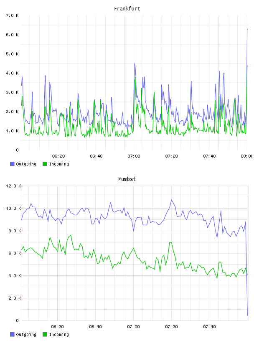Click Mumbai legend label Incoming
This screenshot has height=341, width=254.
[59, 335]
